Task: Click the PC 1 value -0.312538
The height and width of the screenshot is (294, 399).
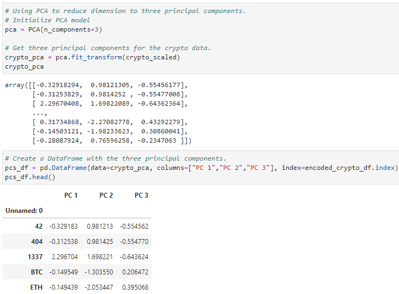Action: 63,241
